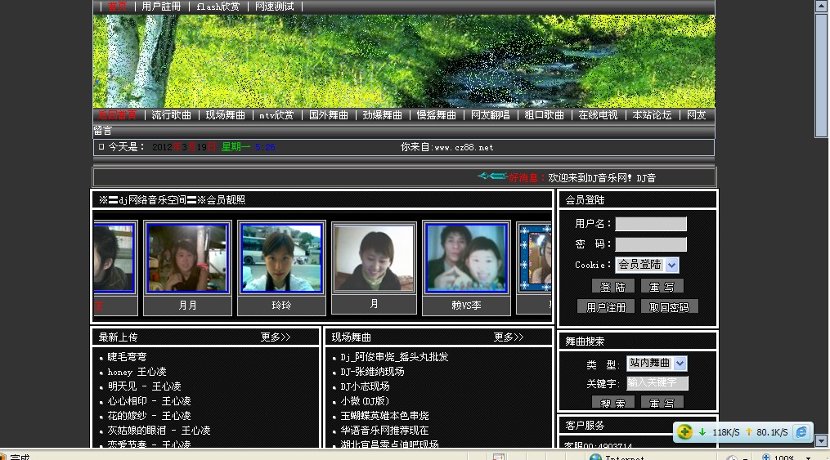Open member photo labeled 赖VS李
The image size is (830, 460).
[466, 257]
